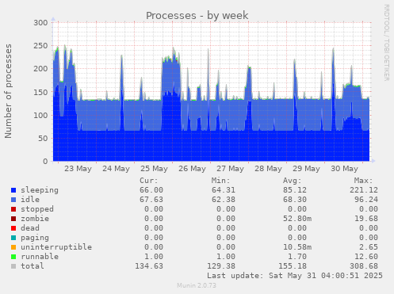Click the 50 y-axis tick label
394x294 pixels.
(43, 138)
